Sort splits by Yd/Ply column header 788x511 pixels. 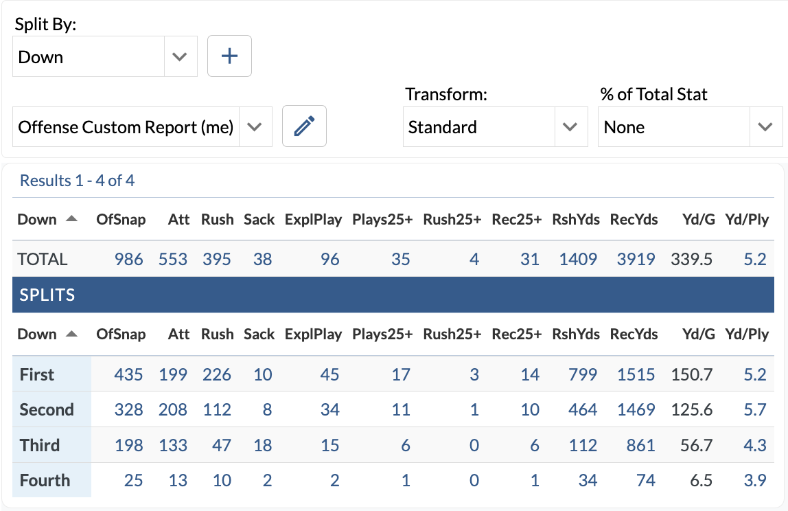746,334
